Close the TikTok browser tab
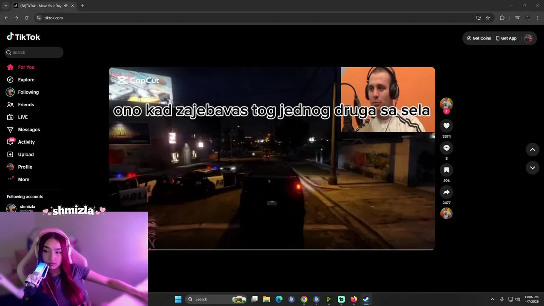Image resolution: width=544 pixels, height=306 pixels. [x=72, y=6]
